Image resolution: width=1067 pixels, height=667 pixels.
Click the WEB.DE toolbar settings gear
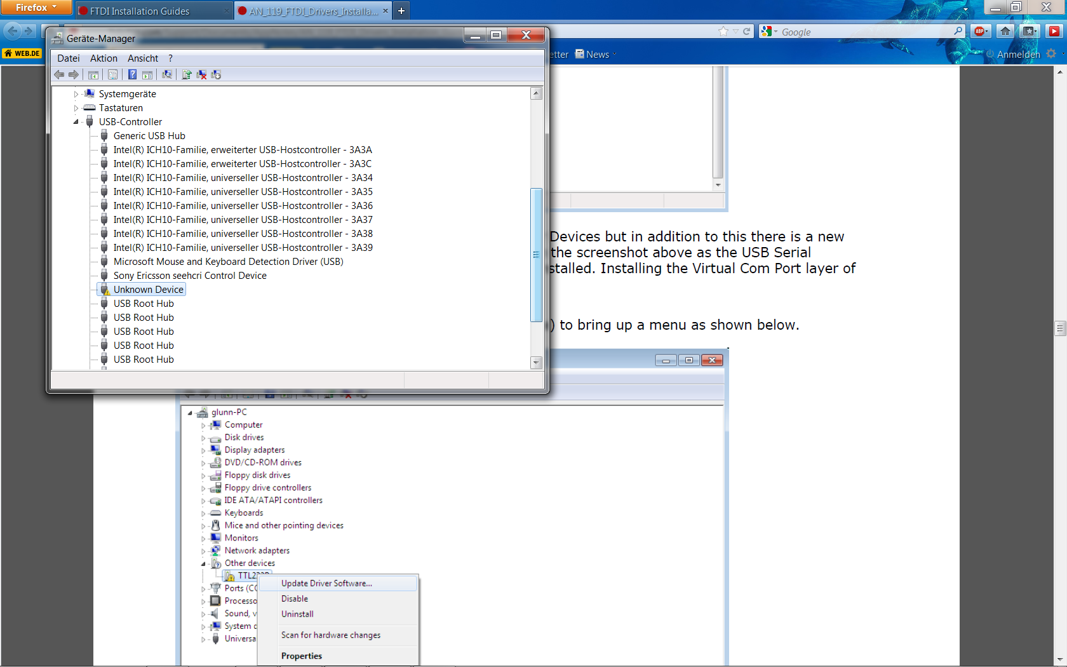point(1051,54)
